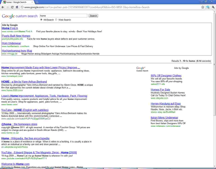
Task: Click the search text field containing 'home'
Action: [63, 16]
